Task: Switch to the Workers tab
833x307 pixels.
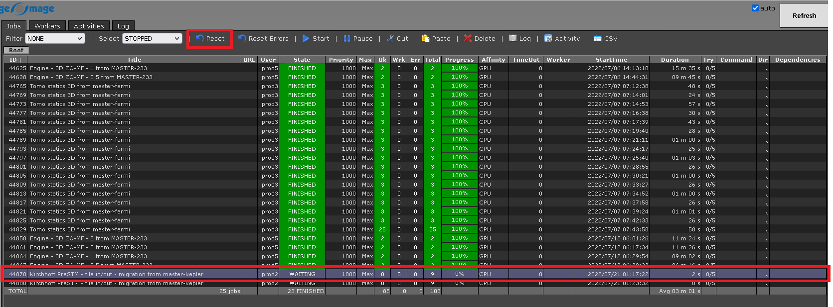Action: pos(47,26)
